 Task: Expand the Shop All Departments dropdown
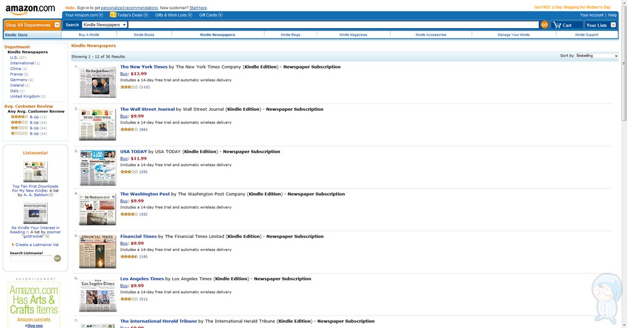click(57, 24)
